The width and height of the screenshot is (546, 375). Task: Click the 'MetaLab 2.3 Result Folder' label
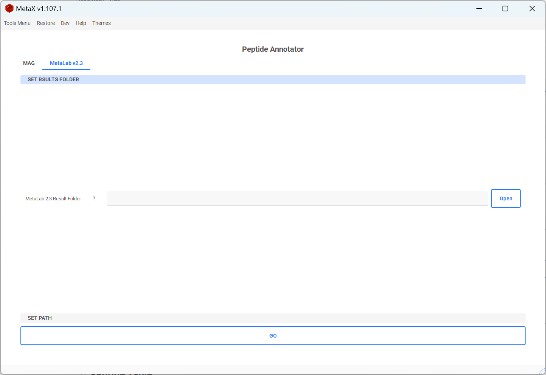pos(53,198)
